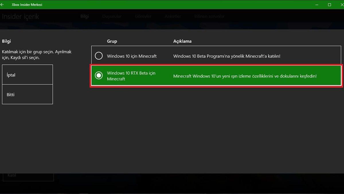Click the Xbox Insider Merkezi title bar text
344x194 pixels.
26,5
